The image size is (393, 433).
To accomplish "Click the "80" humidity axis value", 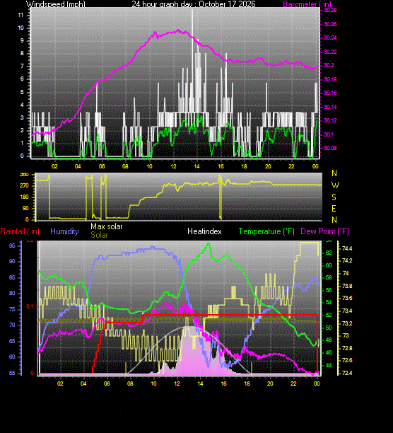I will coord(12,294).
